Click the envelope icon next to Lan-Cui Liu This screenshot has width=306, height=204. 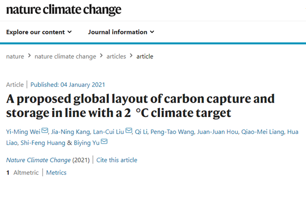coord(129,130)
